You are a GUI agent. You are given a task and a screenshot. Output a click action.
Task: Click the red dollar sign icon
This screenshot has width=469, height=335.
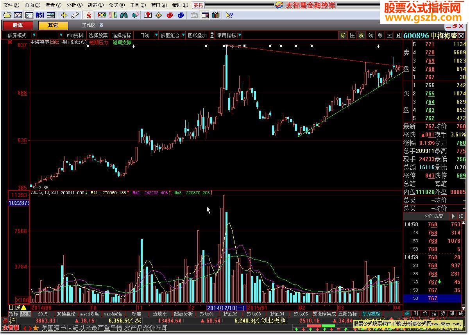(89, 15)
